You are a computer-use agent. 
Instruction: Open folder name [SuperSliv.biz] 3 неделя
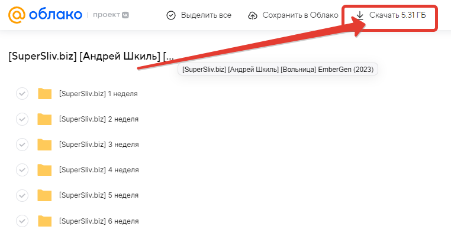pyautogui.click(x=99, y=144)
